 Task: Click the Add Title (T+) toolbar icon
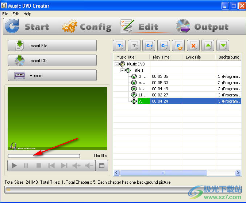pyautogui.click(x=119, y=45)
